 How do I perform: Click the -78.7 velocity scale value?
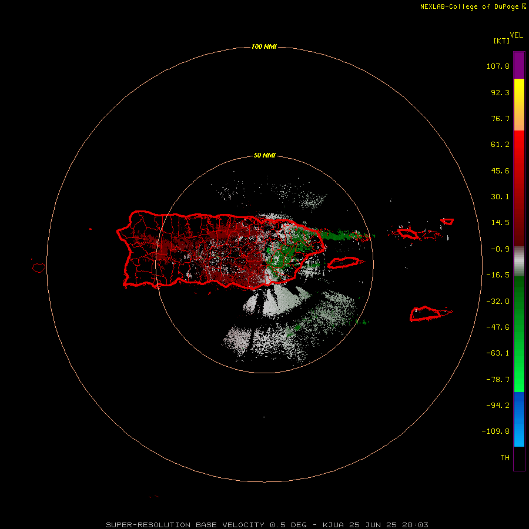498,380
